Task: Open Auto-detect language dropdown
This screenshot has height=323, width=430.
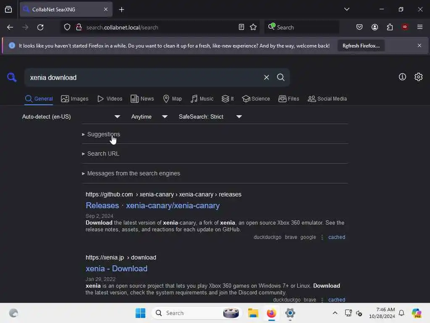Action: (x=71, y=117)
